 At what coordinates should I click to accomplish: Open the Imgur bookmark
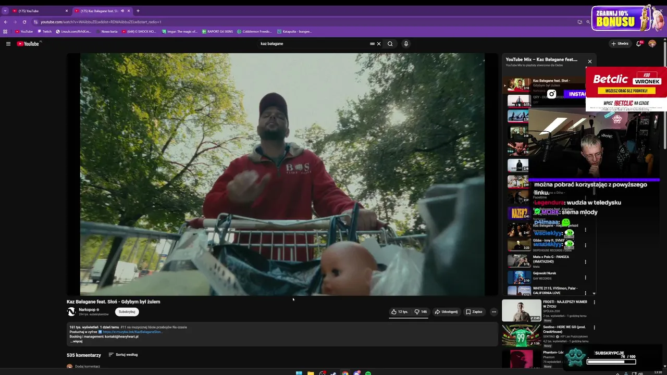(x=180, y=31)
